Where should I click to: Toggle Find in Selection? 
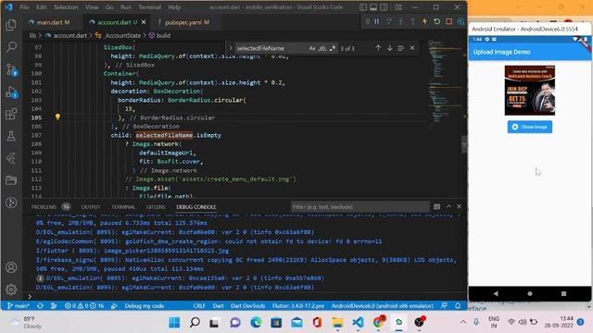coord(401,48)
